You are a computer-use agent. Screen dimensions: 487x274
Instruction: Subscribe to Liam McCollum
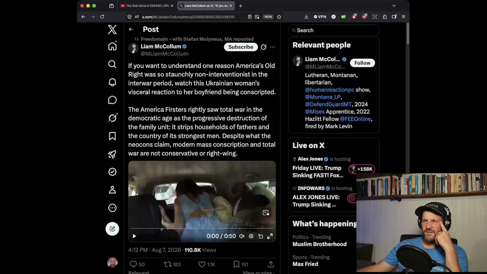click(241, 47)
